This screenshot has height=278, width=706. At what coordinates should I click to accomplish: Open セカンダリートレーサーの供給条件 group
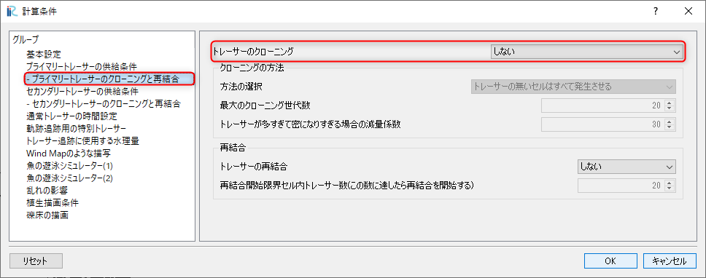[x=82, y=92]
